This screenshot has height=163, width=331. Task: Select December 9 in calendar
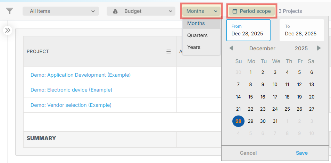pos(263,85)
